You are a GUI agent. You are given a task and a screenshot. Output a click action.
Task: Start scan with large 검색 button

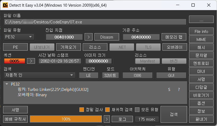pos(174,114)
